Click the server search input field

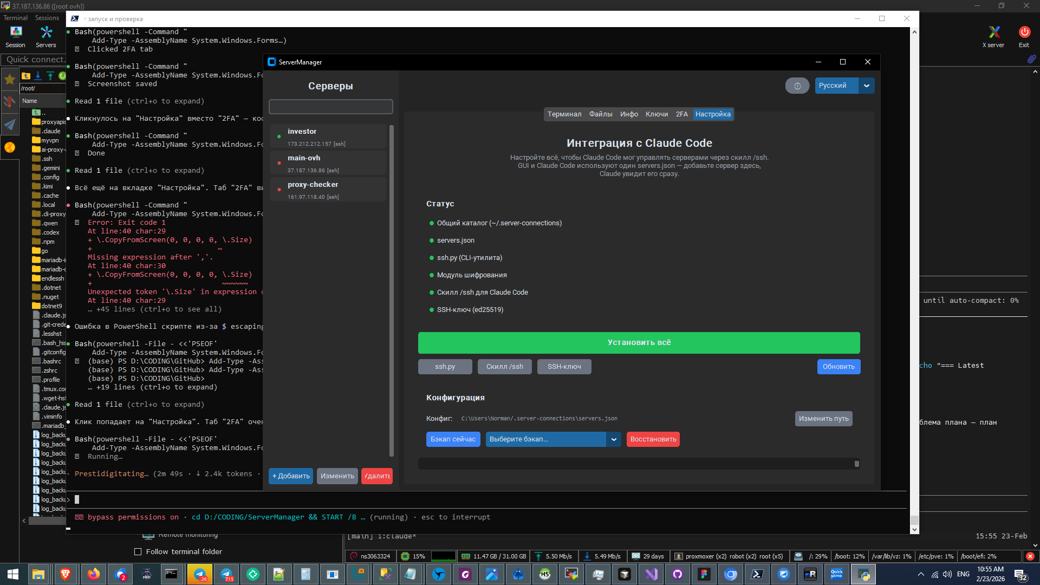330,107
